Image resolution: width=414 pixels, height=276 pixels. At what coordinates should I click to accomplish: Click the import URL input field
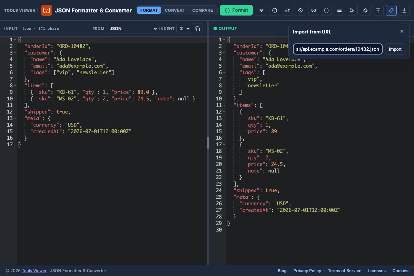[x=338, y=49]
